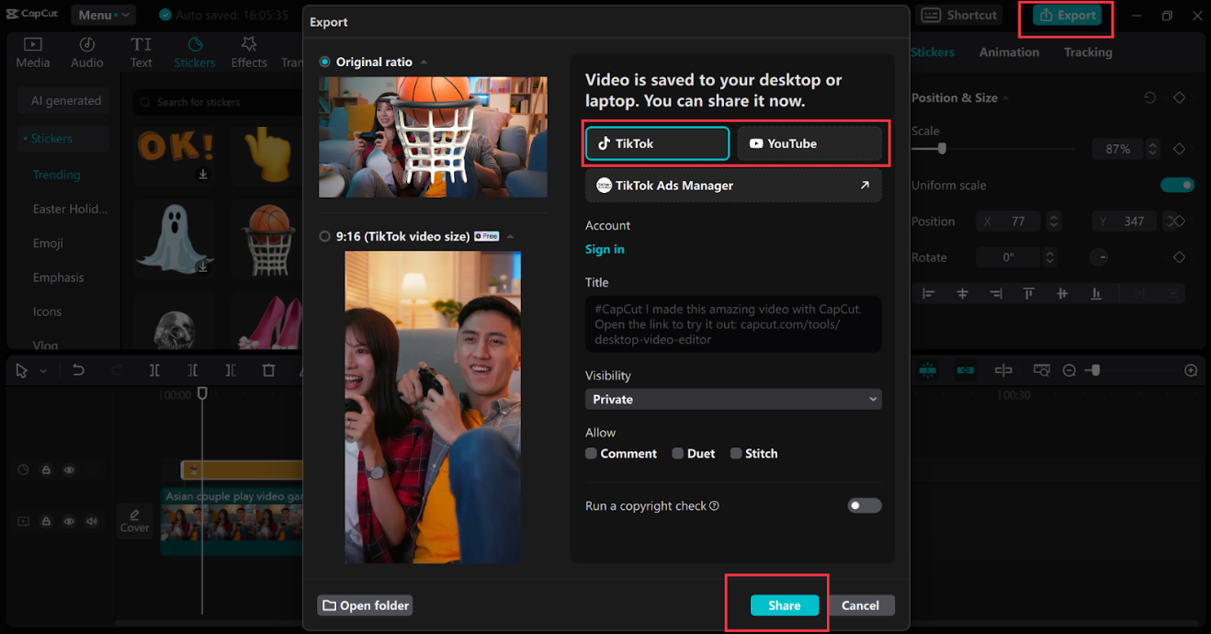The width and height of the screenshot is (1211, 634).
Task: Click the Share button
Action: click(784, 606)
